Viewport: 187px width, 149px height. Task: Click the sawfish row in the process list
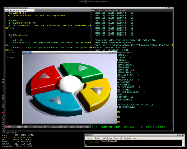(17, 144)
